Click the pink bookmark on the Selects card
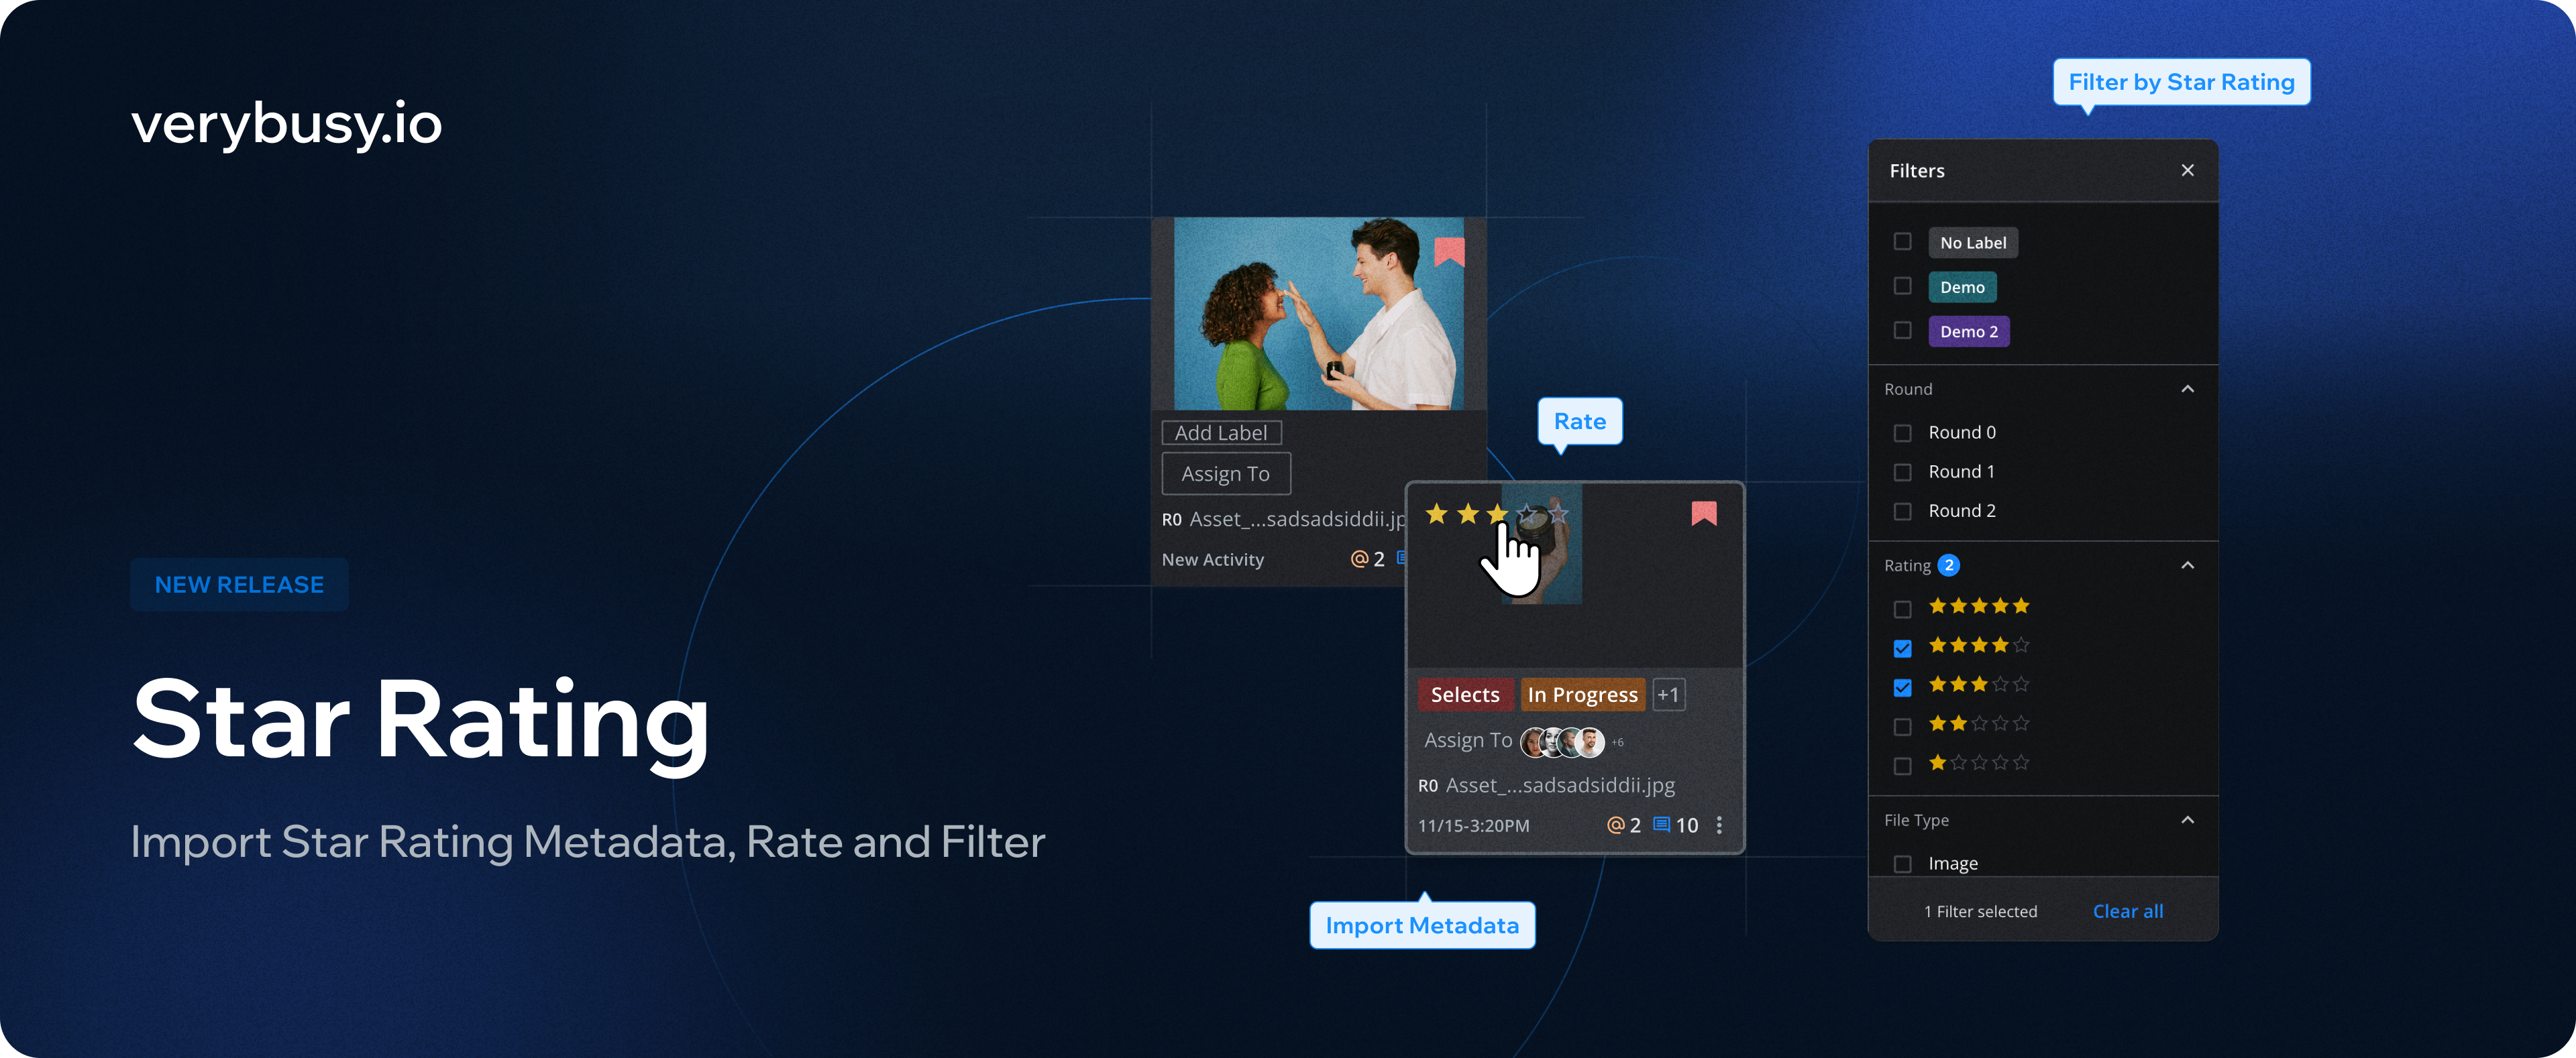 pos(1704,514)
